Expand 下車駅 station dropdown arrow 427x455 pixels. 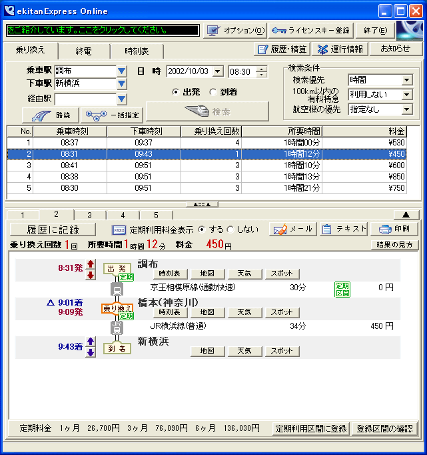[x=122, y=84]
